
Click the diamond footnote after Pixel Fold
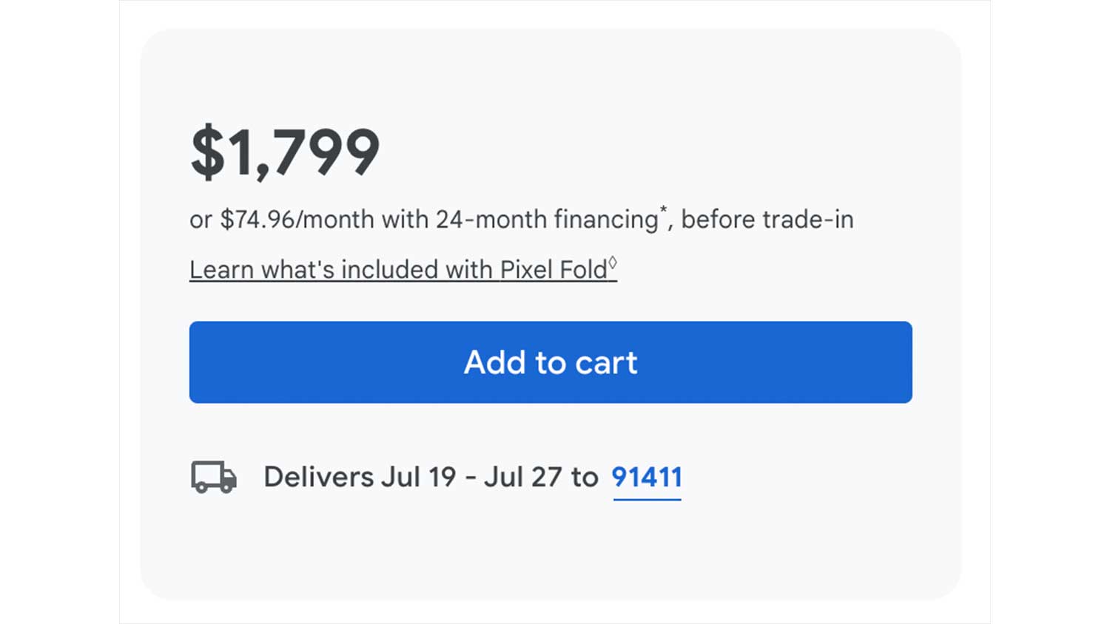[x=613, y=262]
